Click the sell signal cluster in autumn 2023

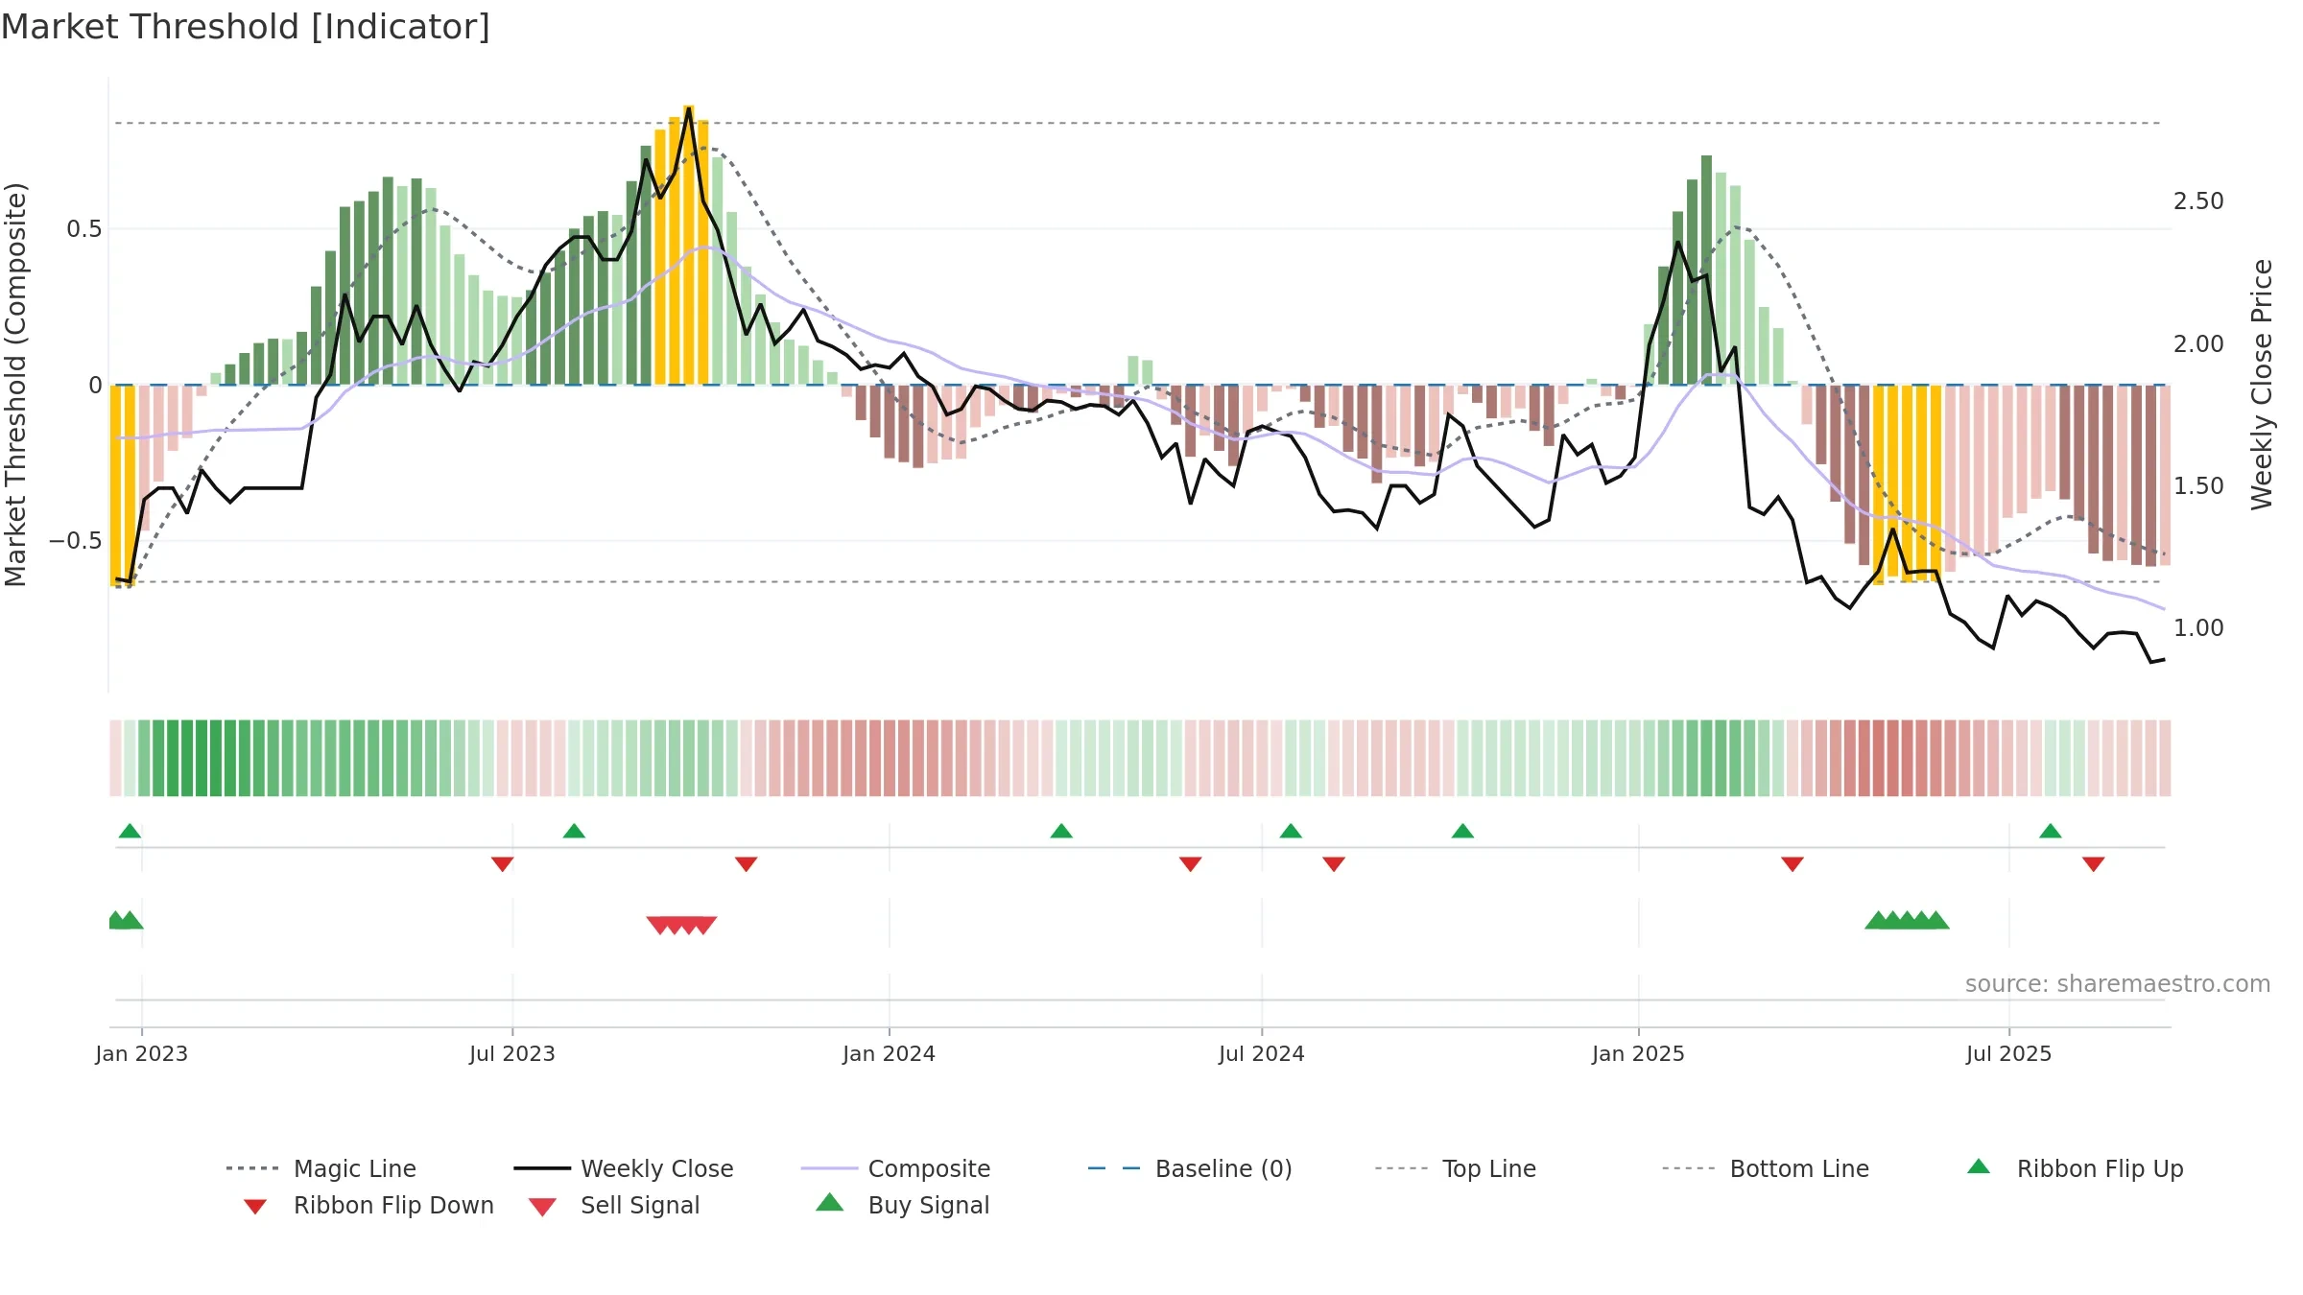[x=681, y=925]
